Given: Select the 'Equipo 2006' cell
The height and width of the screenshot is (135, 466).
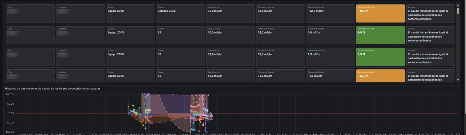Looking at the screenshot, I should point(130,13).
